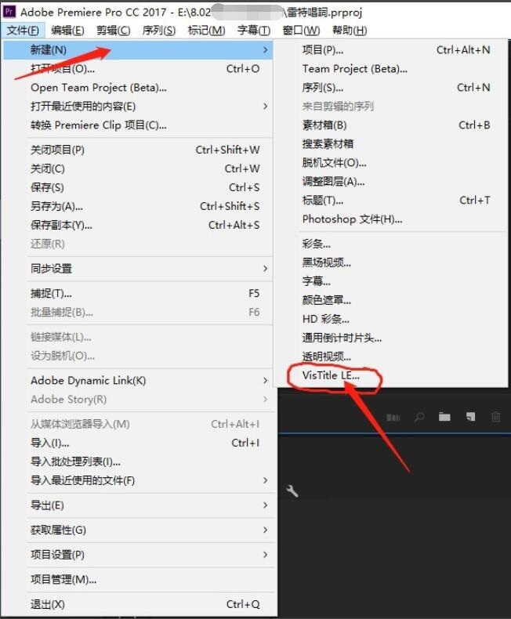Open the 编辑(E) menu

pyautogui.click(x=67, y=31)
